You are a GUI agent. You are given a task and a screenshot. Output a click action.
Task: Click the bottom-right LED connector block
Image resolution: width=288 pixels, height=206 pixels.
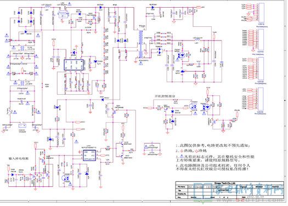261,99
